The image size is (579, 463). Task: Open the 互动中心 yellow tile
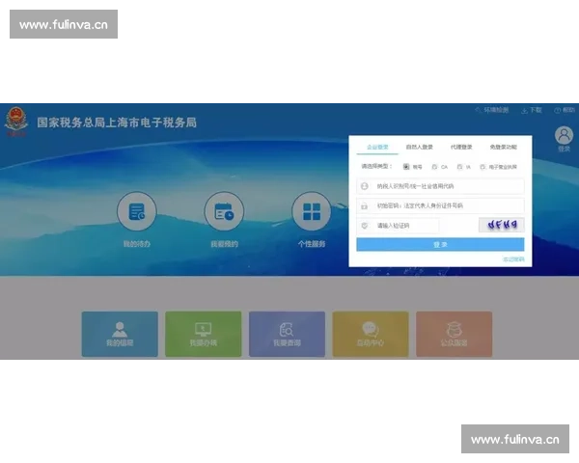[371, 334]
